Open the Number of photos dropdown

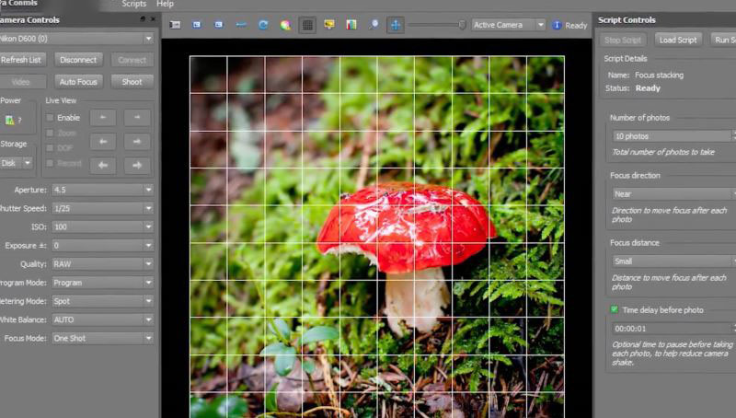pos(674,136)
